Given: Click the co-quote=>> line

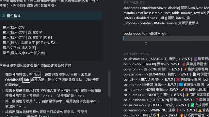Looking at the screenshot, I should coord(166,95).
